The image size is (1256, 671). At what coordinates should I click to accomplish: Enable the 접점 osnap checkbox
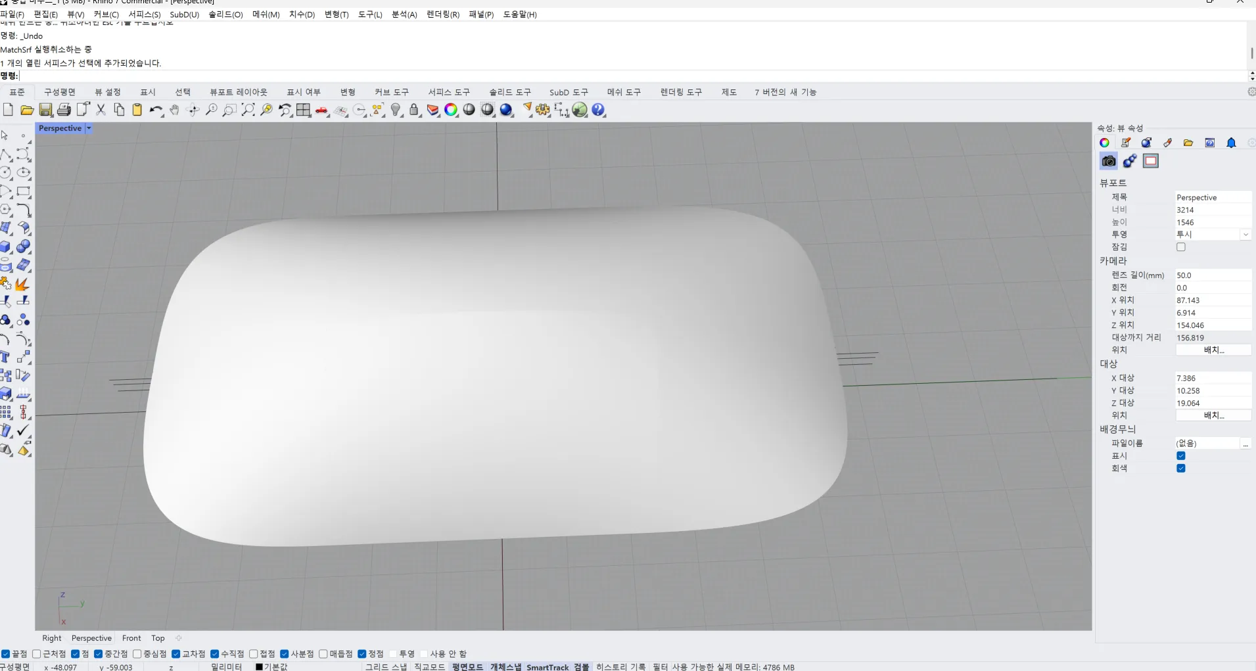coord(254,654)
